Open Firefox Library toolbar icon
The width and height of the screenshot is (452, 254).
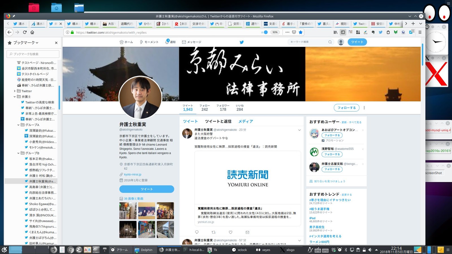coord(335,32)
